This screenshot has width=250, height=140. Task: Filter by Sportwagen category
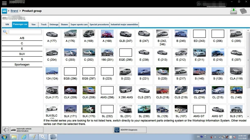[22, 64]
